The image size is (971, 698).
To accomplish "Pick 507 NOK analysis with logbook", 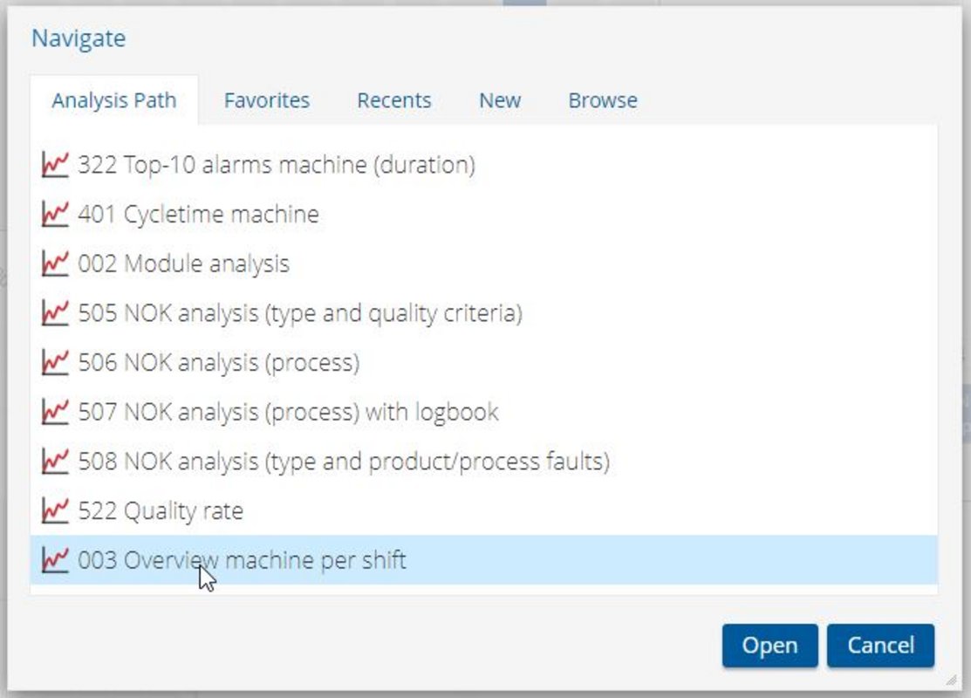I will point(288,411).
